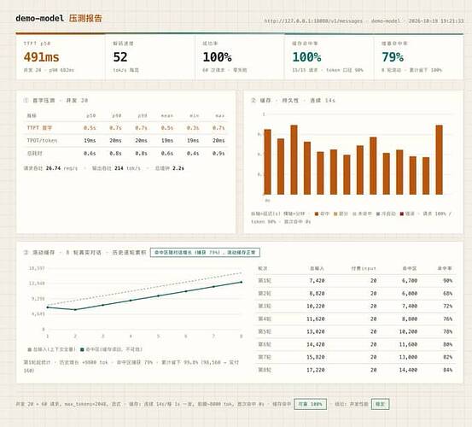Select the round 1 row showing 7,420 total input
Screen dimensions: 472x427
click(x=356, y=281)
